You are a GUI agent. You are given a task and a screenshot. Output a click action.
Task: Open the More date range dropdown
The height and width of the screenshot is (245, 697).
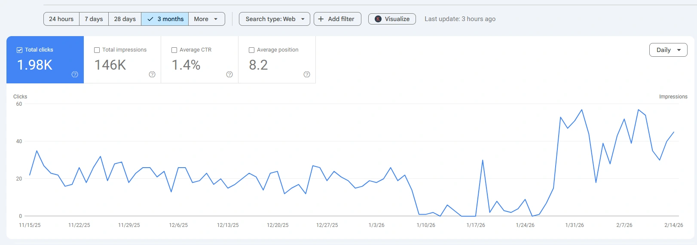[x=206, y=19]
